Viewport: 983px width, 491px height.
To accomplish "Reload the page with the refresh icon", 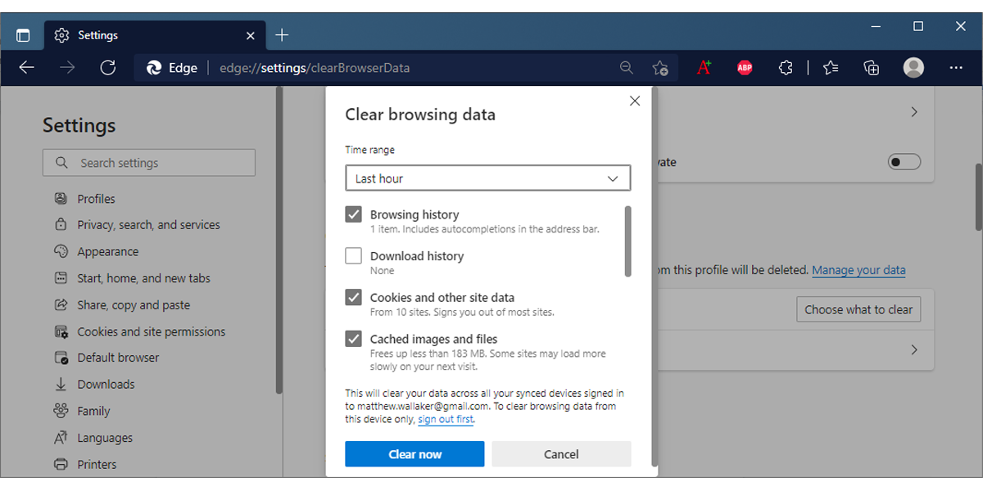I will tap(107, 68).
